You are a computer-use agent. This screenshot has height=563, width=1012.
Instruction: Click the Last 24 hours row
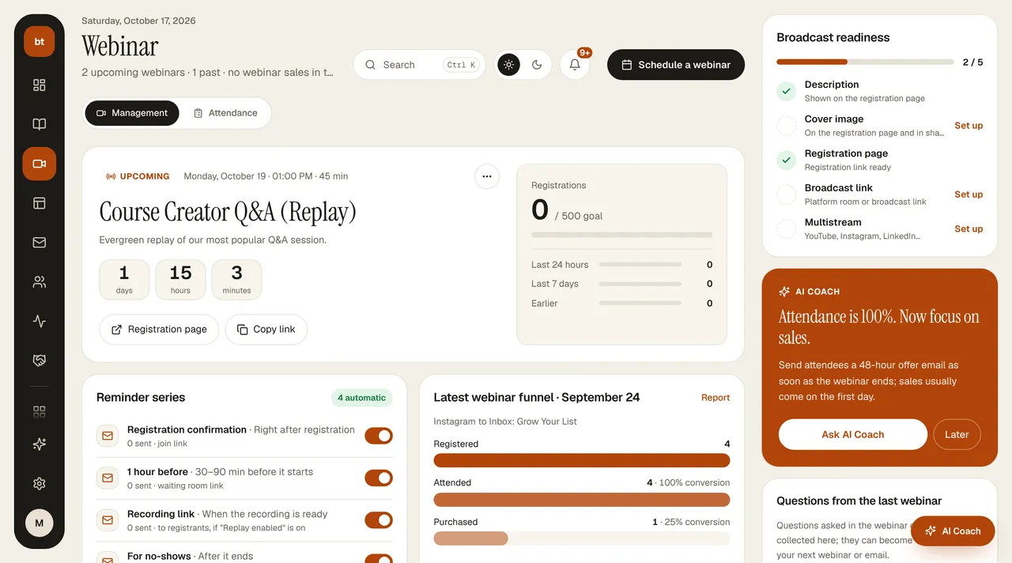[x=621, y=265]
